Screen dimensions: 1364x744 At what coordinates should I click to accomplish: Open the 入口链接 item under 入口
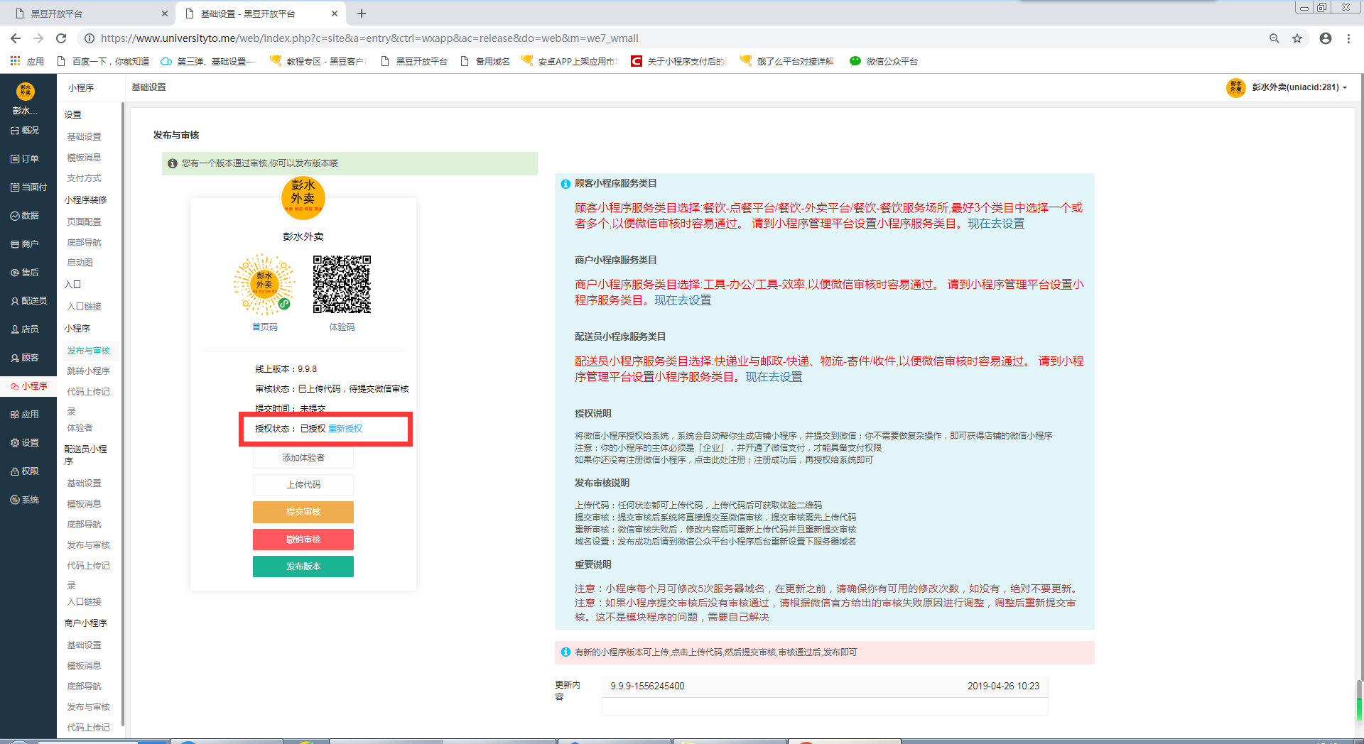coord(84,307)
